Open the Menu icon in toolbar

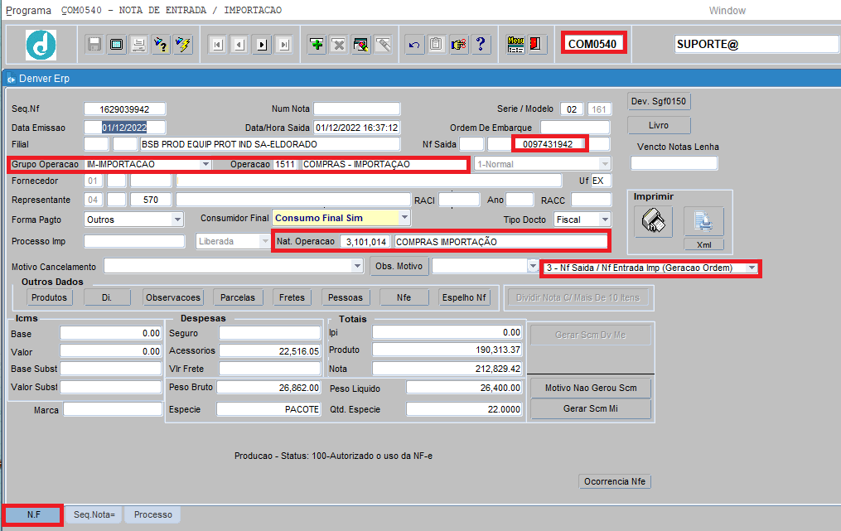point(515,45)
